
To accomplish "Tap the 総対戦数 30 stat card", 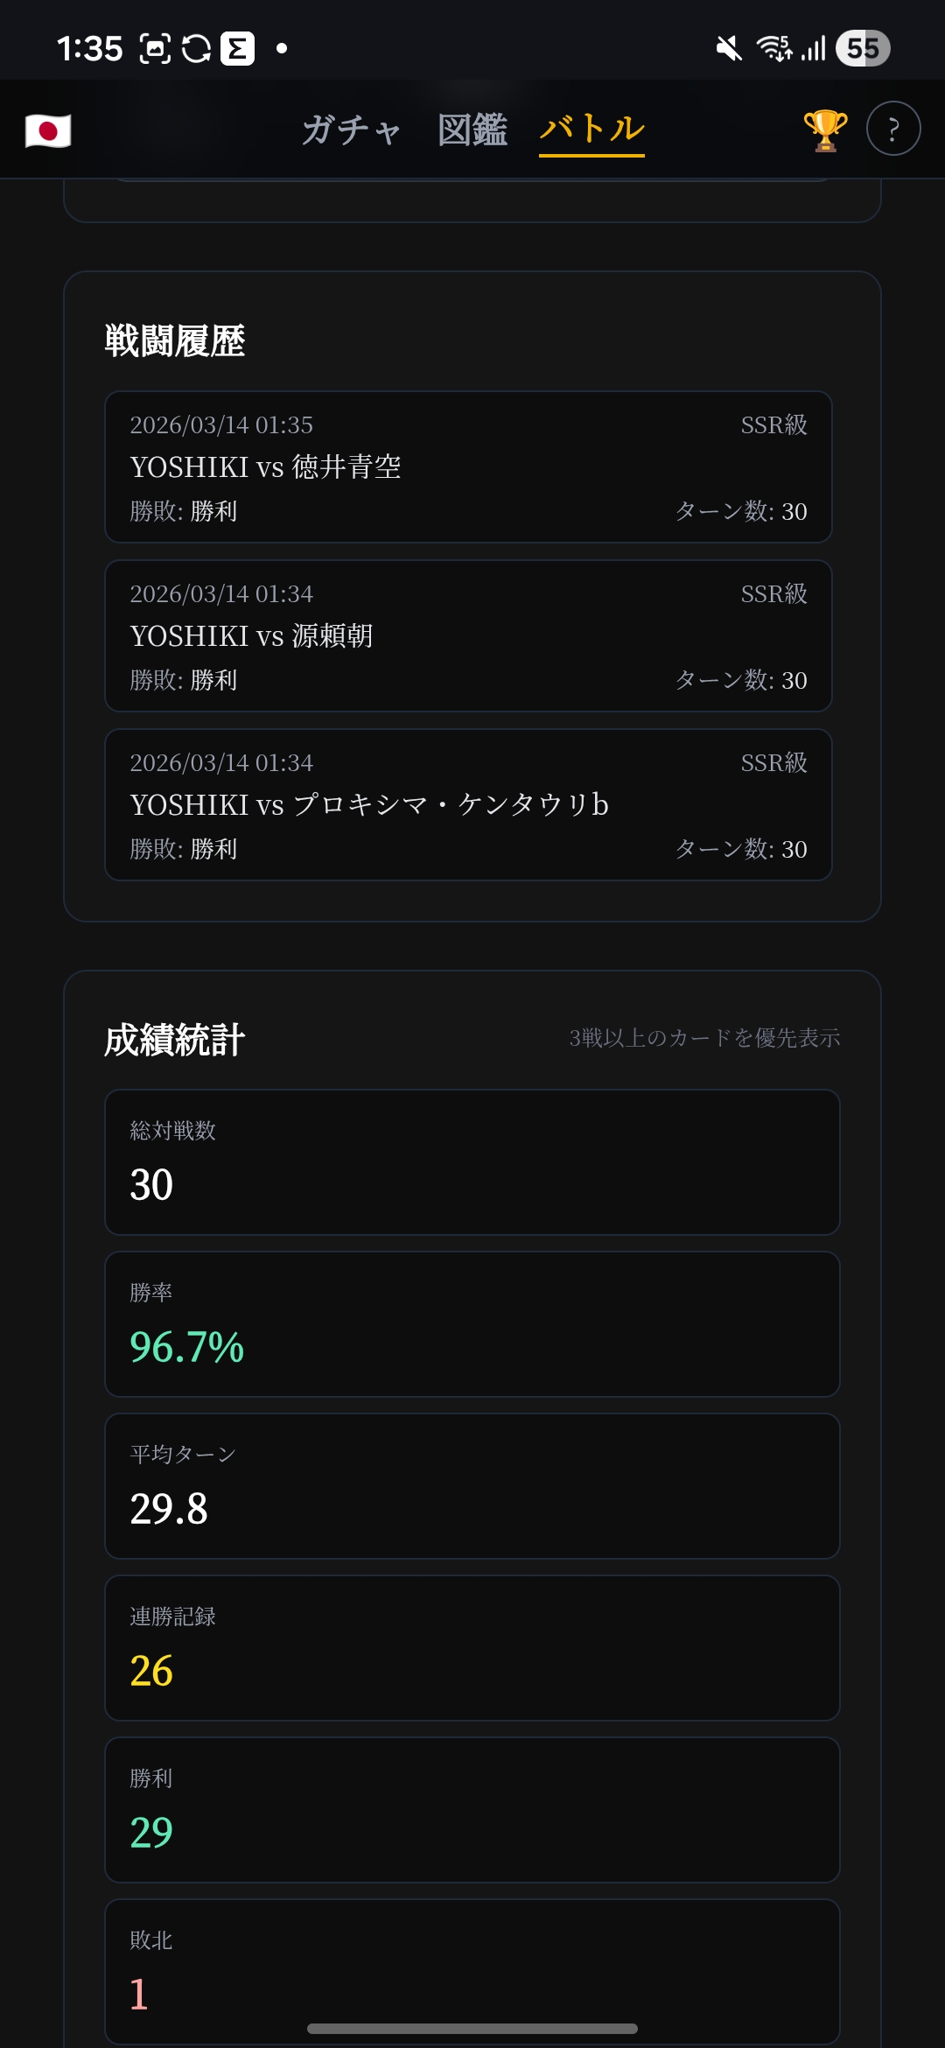I will (x=472, y=1162).
